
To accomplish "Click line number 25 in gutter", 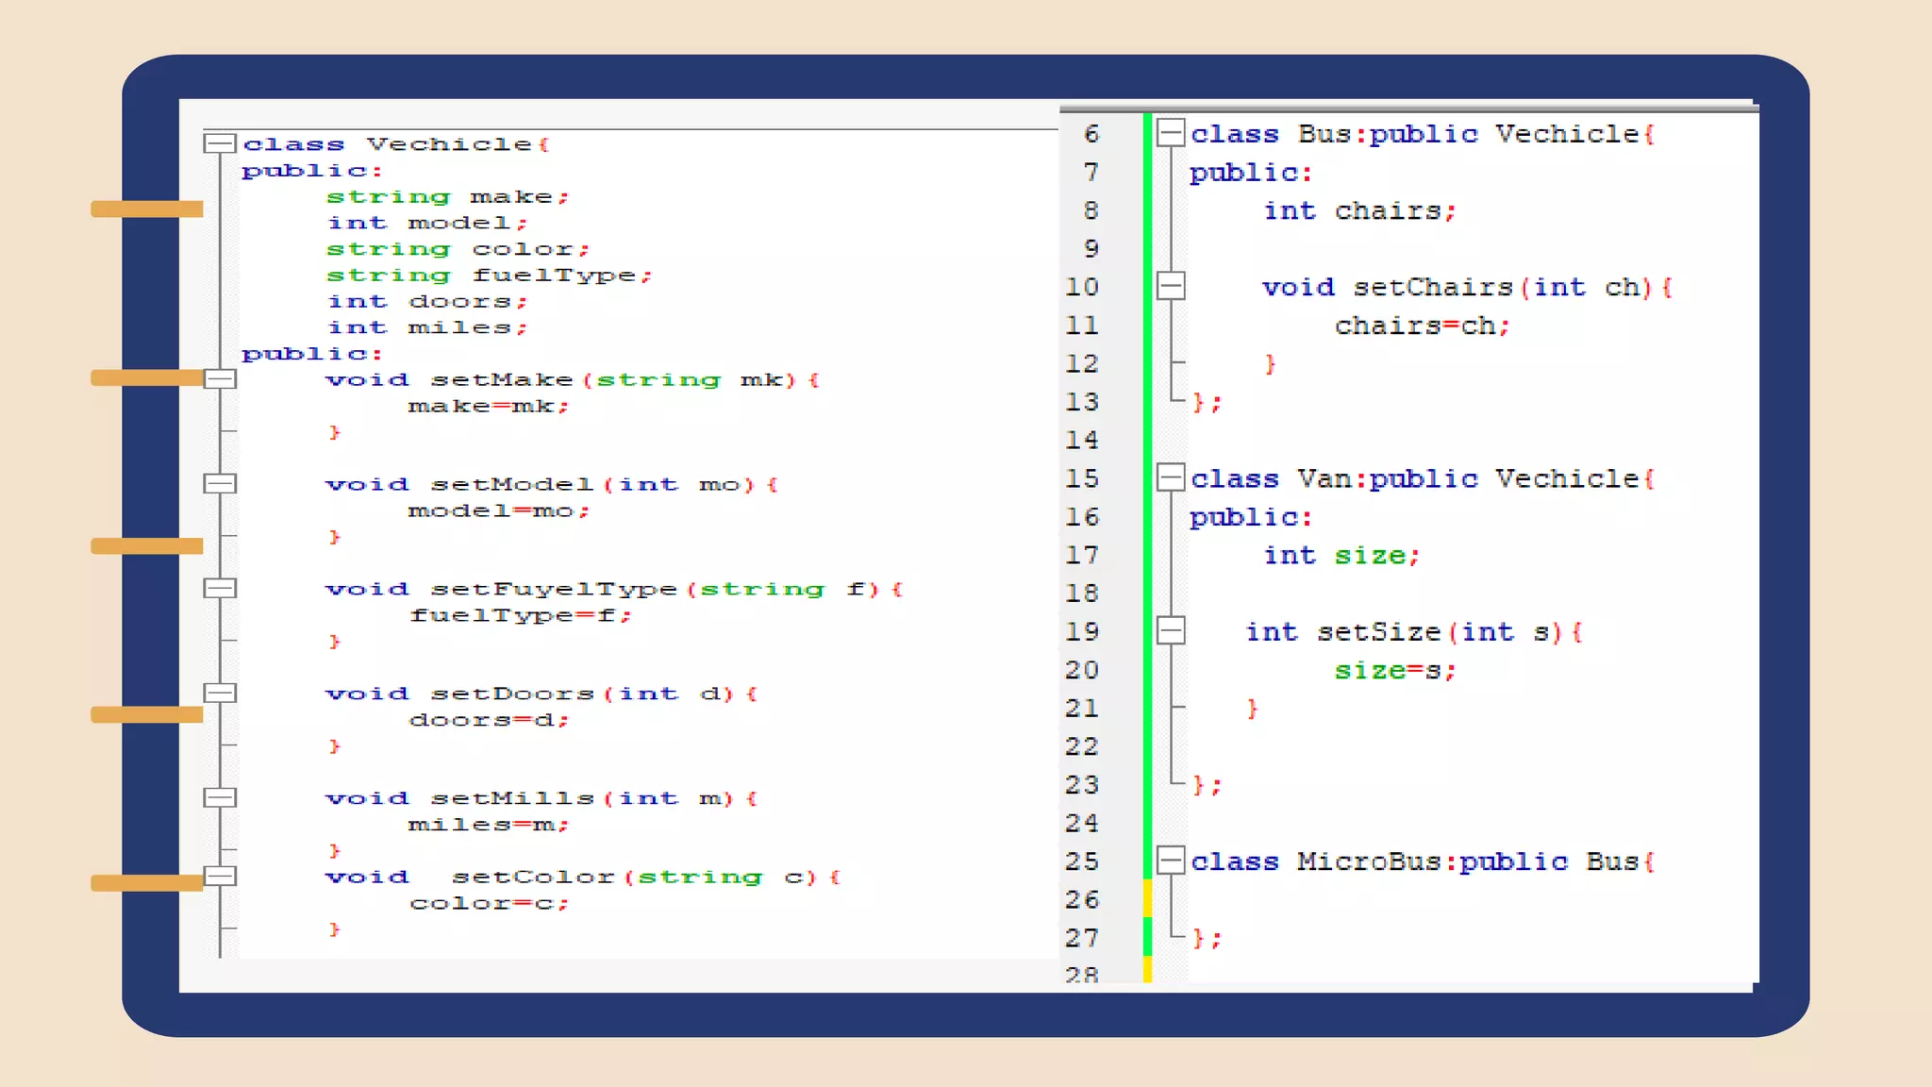I will [x=1083, y=861].
